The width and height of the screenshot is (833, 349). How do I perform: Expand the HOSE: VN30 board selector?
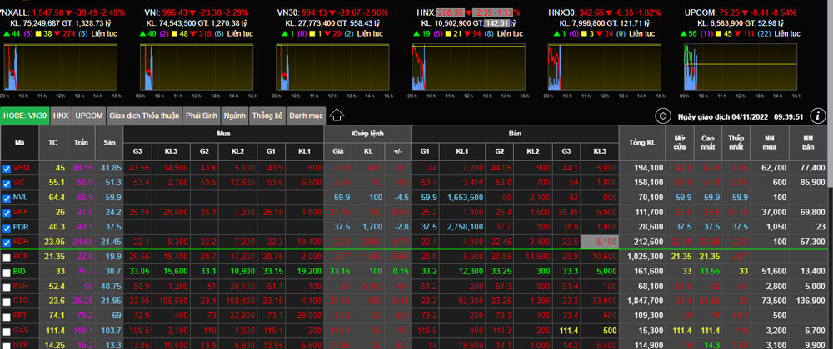coord(24,116)
